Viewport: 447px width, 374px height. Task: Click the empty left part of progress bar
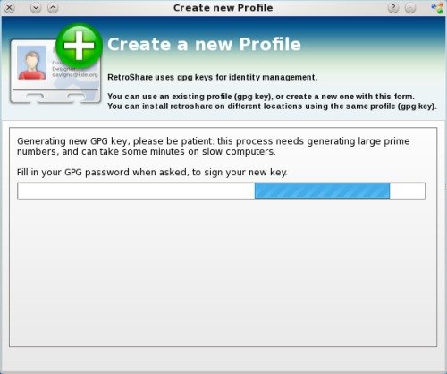(x=136, y=191)
